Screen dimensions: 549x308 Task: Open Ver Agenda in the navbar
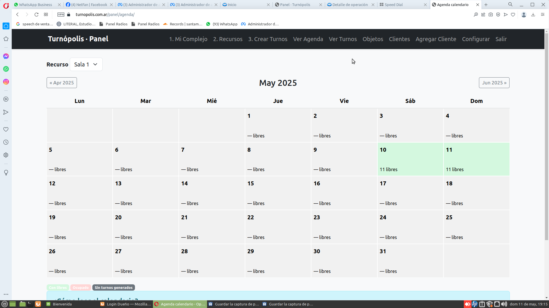tap(308, 39)
